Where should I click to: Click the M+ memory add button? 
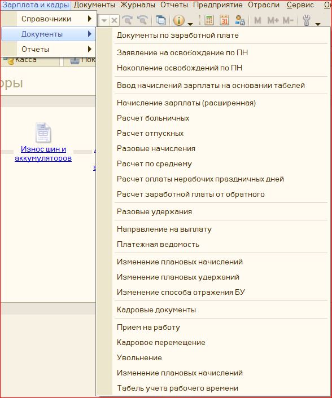pyautogui.click(x=273, y=20)
